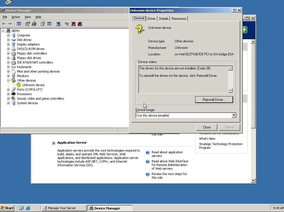Click the Keyboards category icon

pos(13,67)
